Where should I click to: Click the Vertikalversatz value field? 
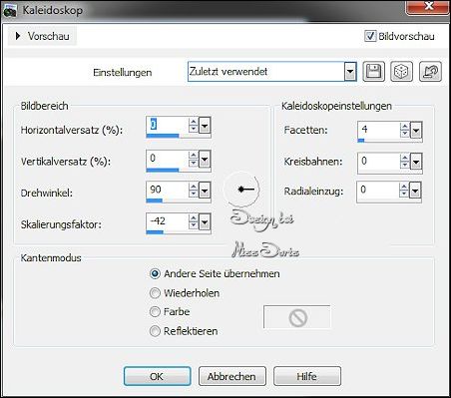(167, 159)
